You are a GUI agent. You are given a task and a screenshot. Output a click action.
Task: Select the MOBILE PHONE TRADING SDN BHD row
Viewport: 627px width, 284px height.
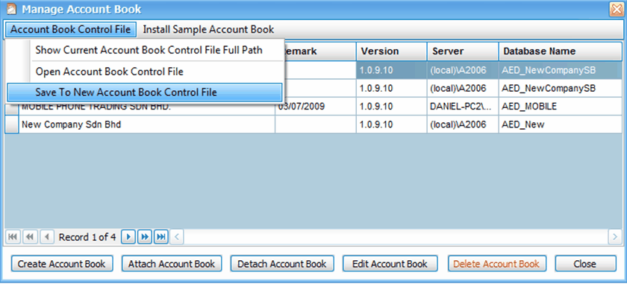[313, 107]
